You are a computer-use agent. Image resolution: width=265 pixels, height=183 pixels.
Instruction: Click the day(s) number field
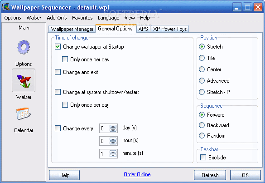tap(105, 128)
